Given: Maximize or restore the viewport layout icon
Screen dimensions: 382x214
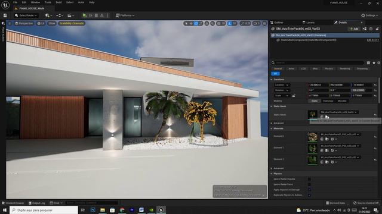Looking at the screenshot, I should pos(264,23).
